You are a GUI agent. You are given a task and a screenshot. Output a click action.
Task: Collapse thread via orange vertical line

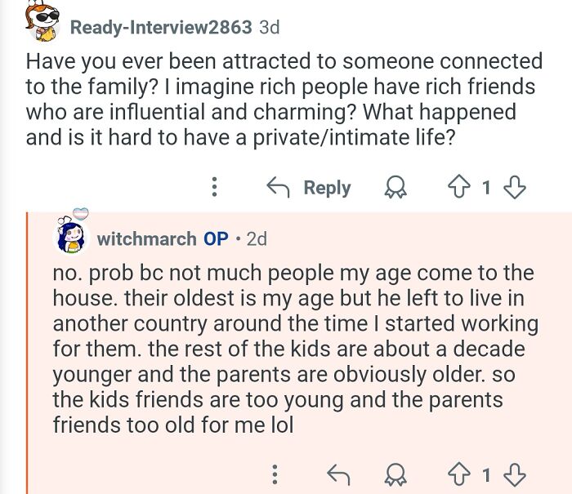click(x=27, y=353)
